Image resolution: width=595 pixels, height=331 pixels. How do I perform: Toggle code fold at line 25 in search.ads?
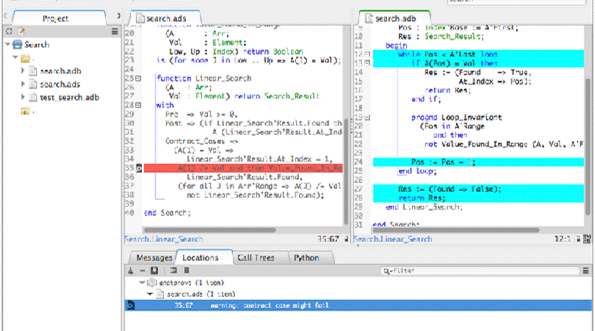tap(139, 78)
